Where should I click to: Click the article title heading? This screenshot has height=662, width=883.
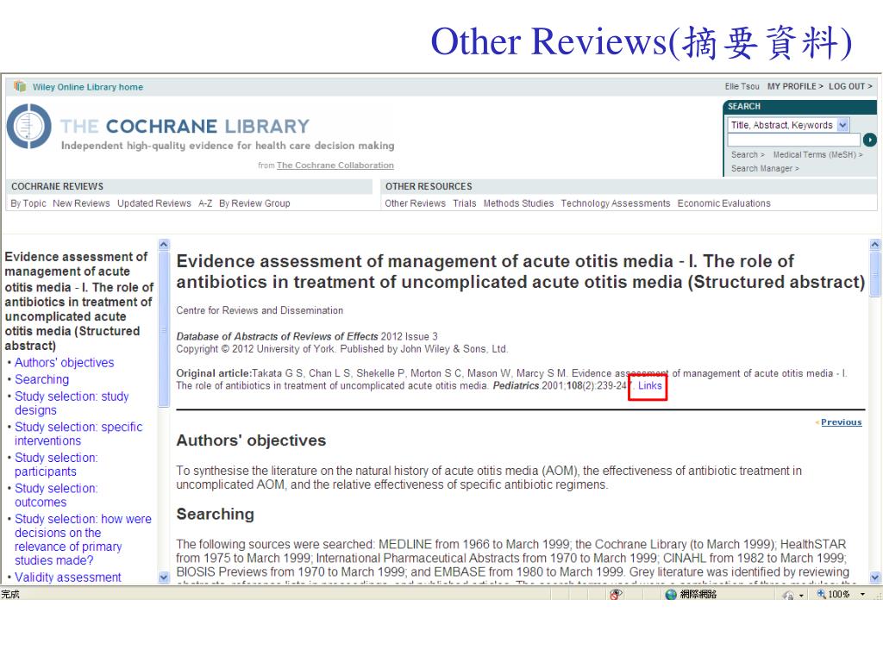(520, 272)
